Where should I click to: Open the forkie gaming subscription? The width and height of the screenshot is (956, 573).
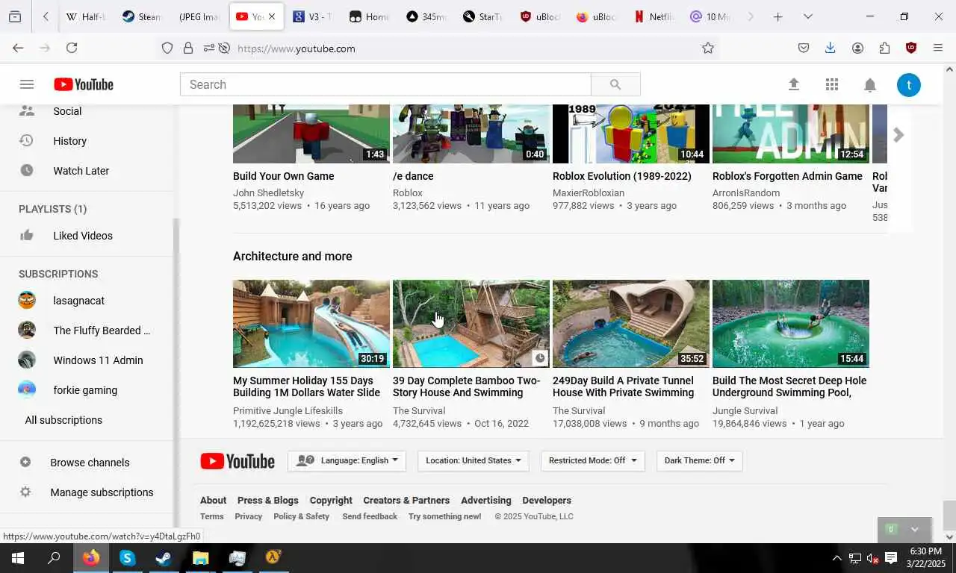point(87,390)
